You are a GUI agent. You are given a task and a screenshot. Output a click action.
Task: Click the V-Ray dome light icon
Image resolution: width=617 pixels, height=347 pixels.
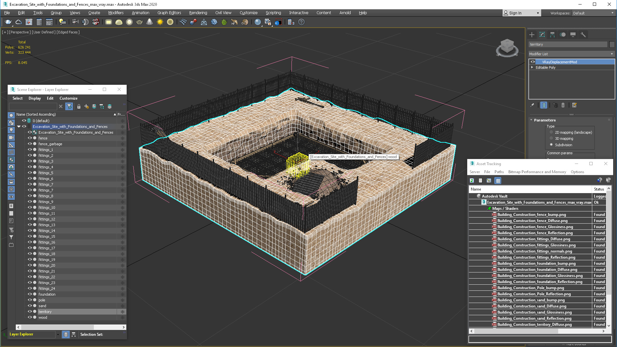119,22
